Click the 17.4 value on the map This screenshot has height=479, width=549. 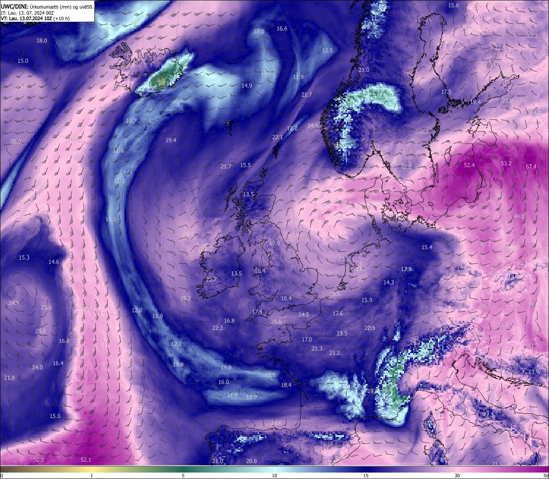tap(257, 311)
